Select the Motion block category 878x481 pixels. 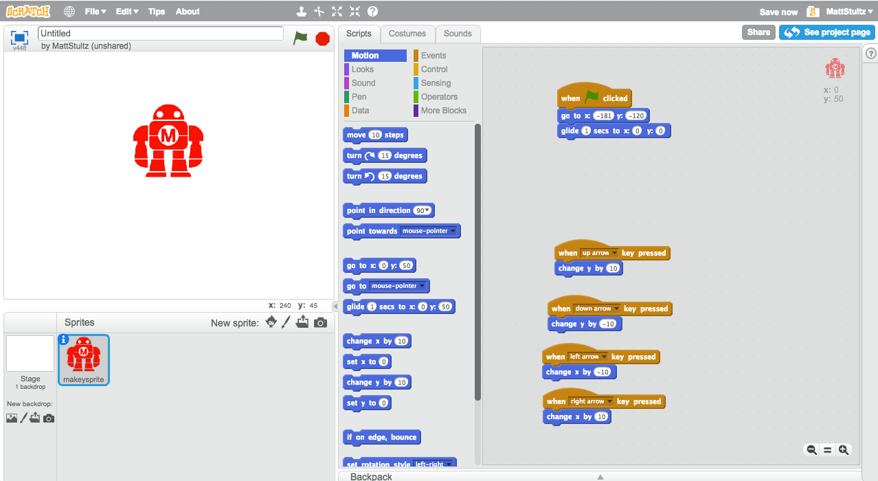(x=375, y=56)
